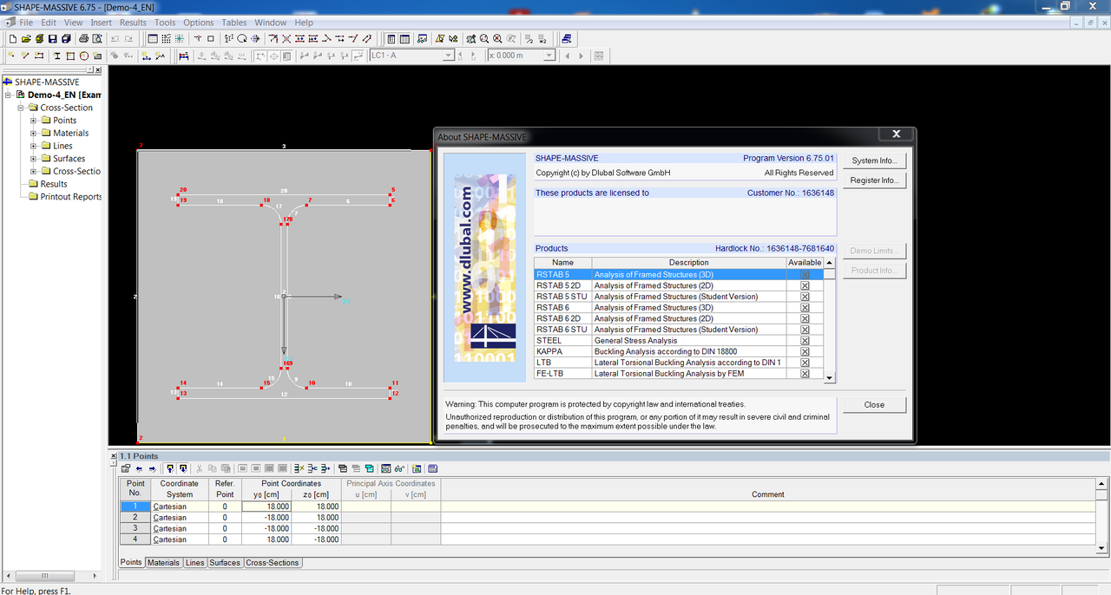This screenshot has width=1111, height=595.
Task: Select the Results folder in tree
Action: pos(54,184)
